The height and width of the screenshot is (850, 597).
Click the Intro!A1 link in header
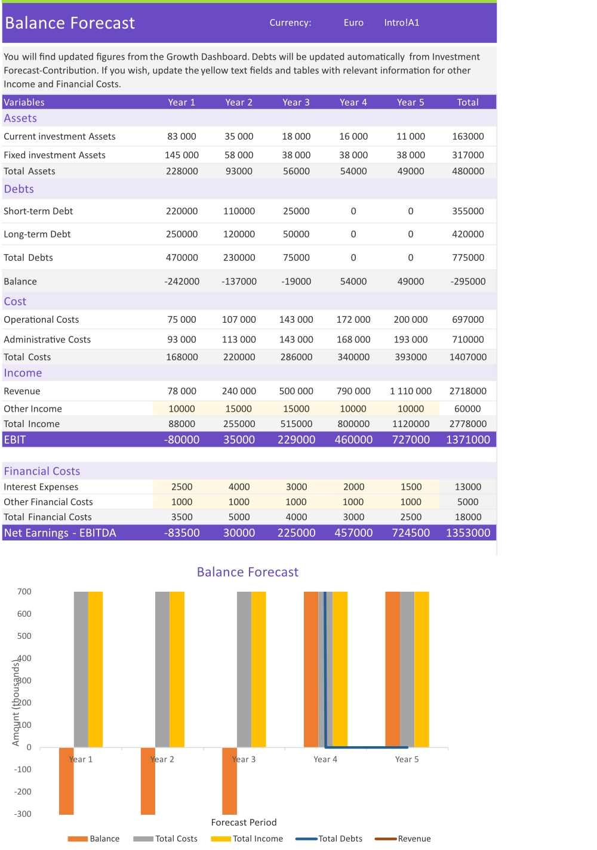401,23
